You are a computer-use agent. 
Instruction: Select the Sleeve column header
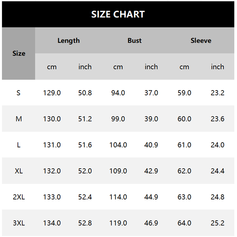[201, 41]
